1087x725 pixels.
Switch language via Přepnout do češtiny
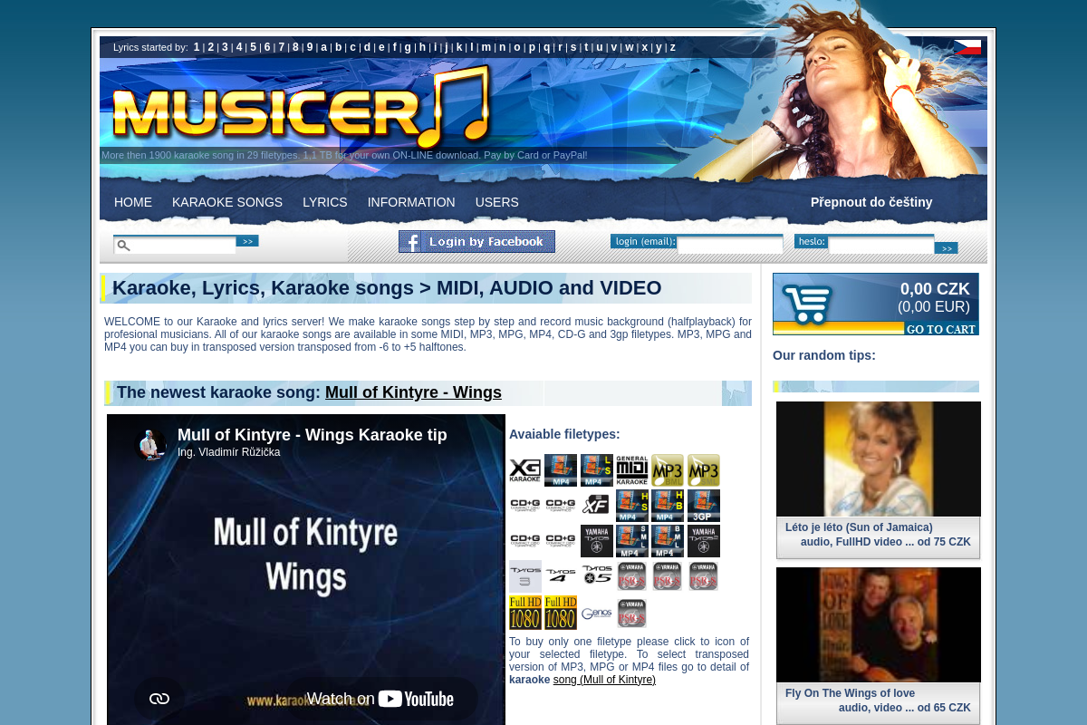[871, 202]
